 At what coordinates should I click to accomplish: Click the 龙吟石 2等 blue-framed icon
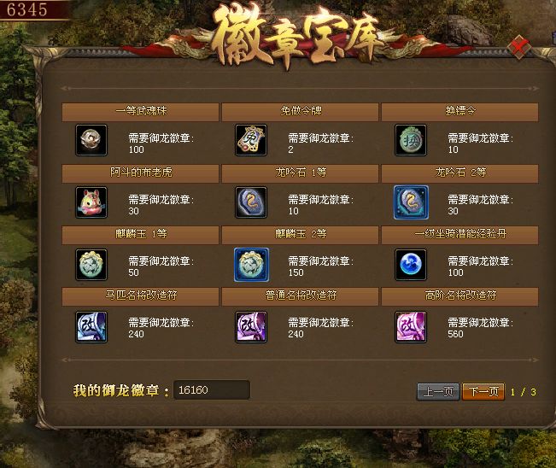(411, 202)
